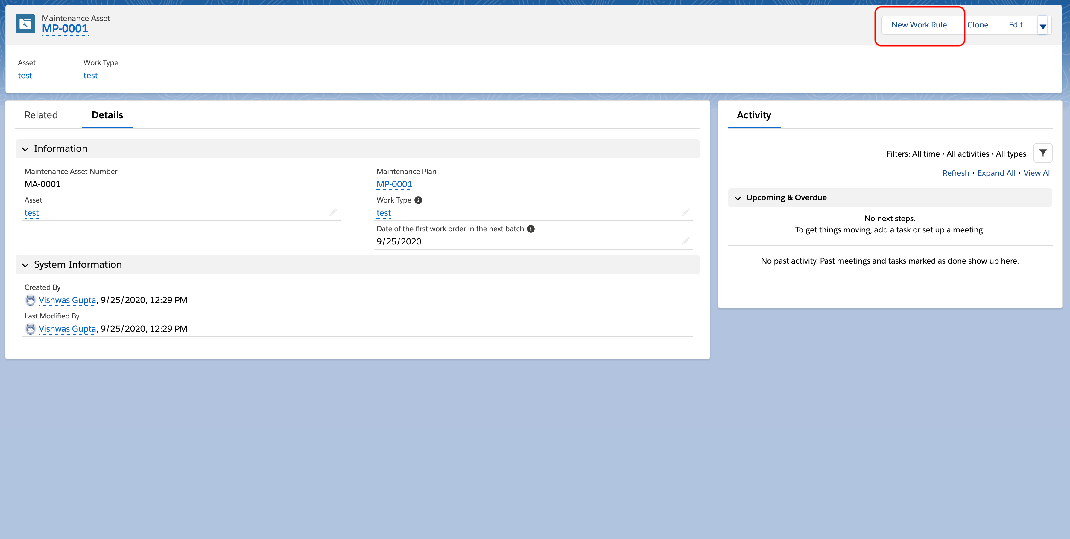Click the Maintenance Asset record icon

pos(25,24)
